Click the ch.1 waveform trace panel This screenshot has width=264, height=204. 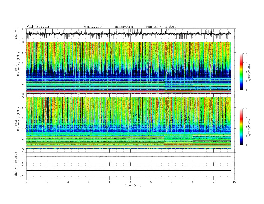point(131,34)
